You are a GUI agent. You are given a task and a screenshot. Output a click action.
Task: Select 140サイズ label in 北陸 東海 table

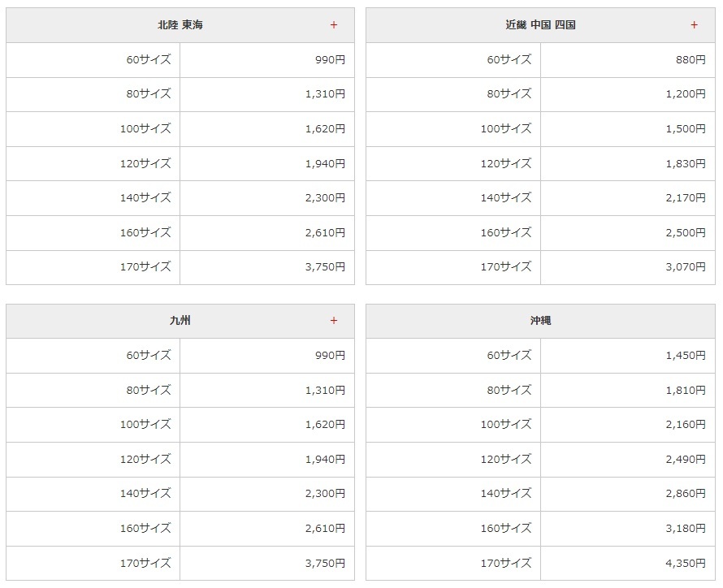tap(145, 197)
